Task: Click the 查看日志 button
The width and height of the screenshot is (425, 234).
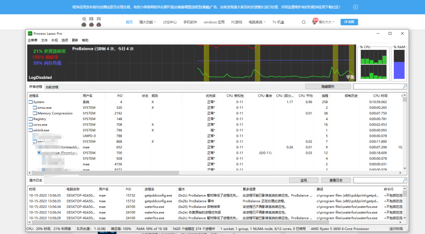Action: click(x=336, y=180)
